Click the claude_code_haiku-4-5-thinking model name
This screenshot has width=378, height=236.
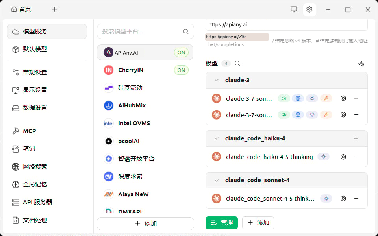tap(269, 157)
